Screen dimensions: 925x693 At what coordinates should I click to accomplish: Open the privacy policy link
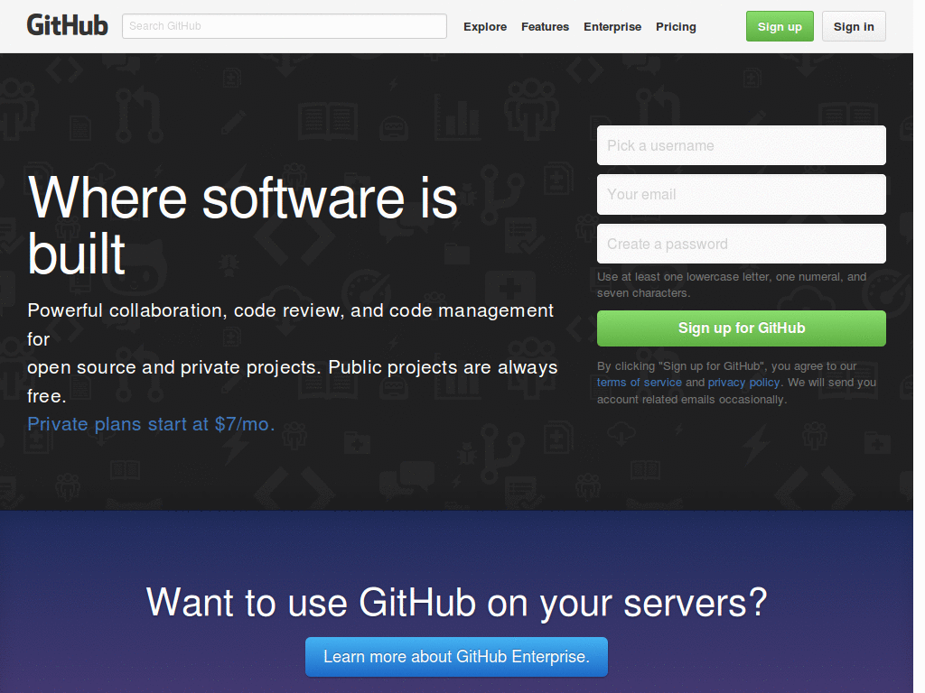click(743, 383)
